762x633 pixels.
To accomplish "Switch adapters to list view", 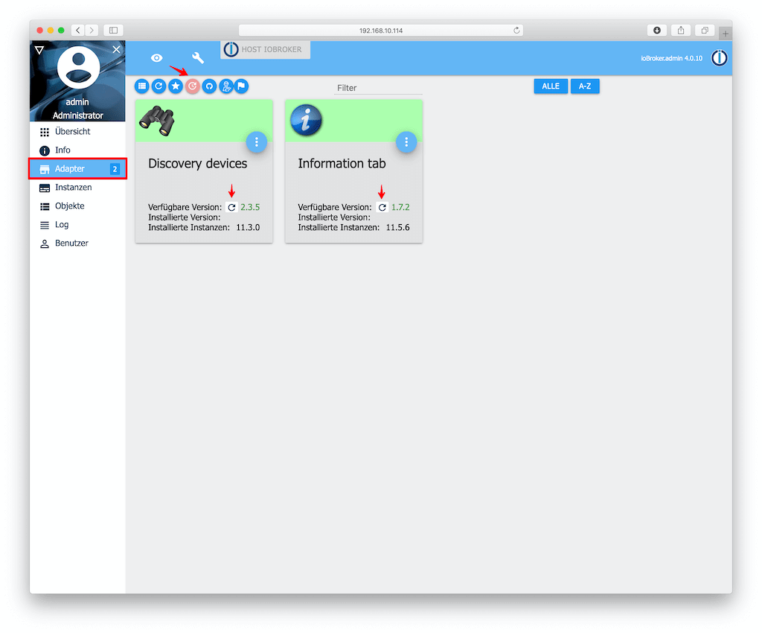I will point(142,86).
